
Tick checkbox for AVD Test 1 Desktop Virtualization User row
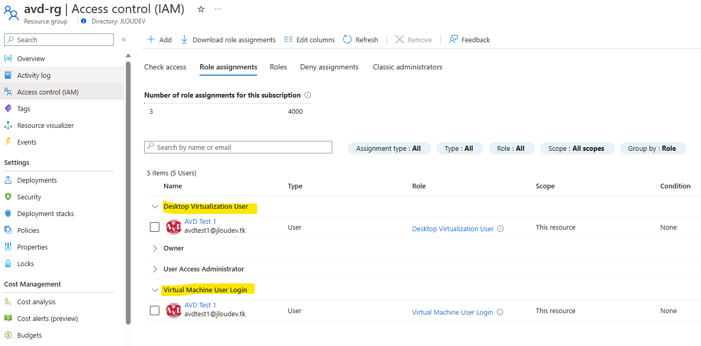[155, 227]
